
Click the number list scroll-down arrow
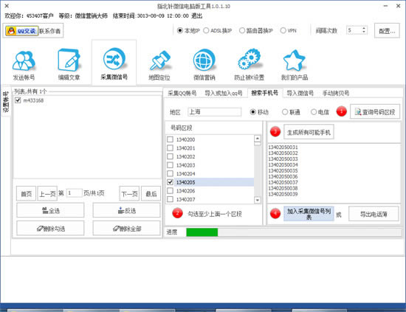(257, 200)
